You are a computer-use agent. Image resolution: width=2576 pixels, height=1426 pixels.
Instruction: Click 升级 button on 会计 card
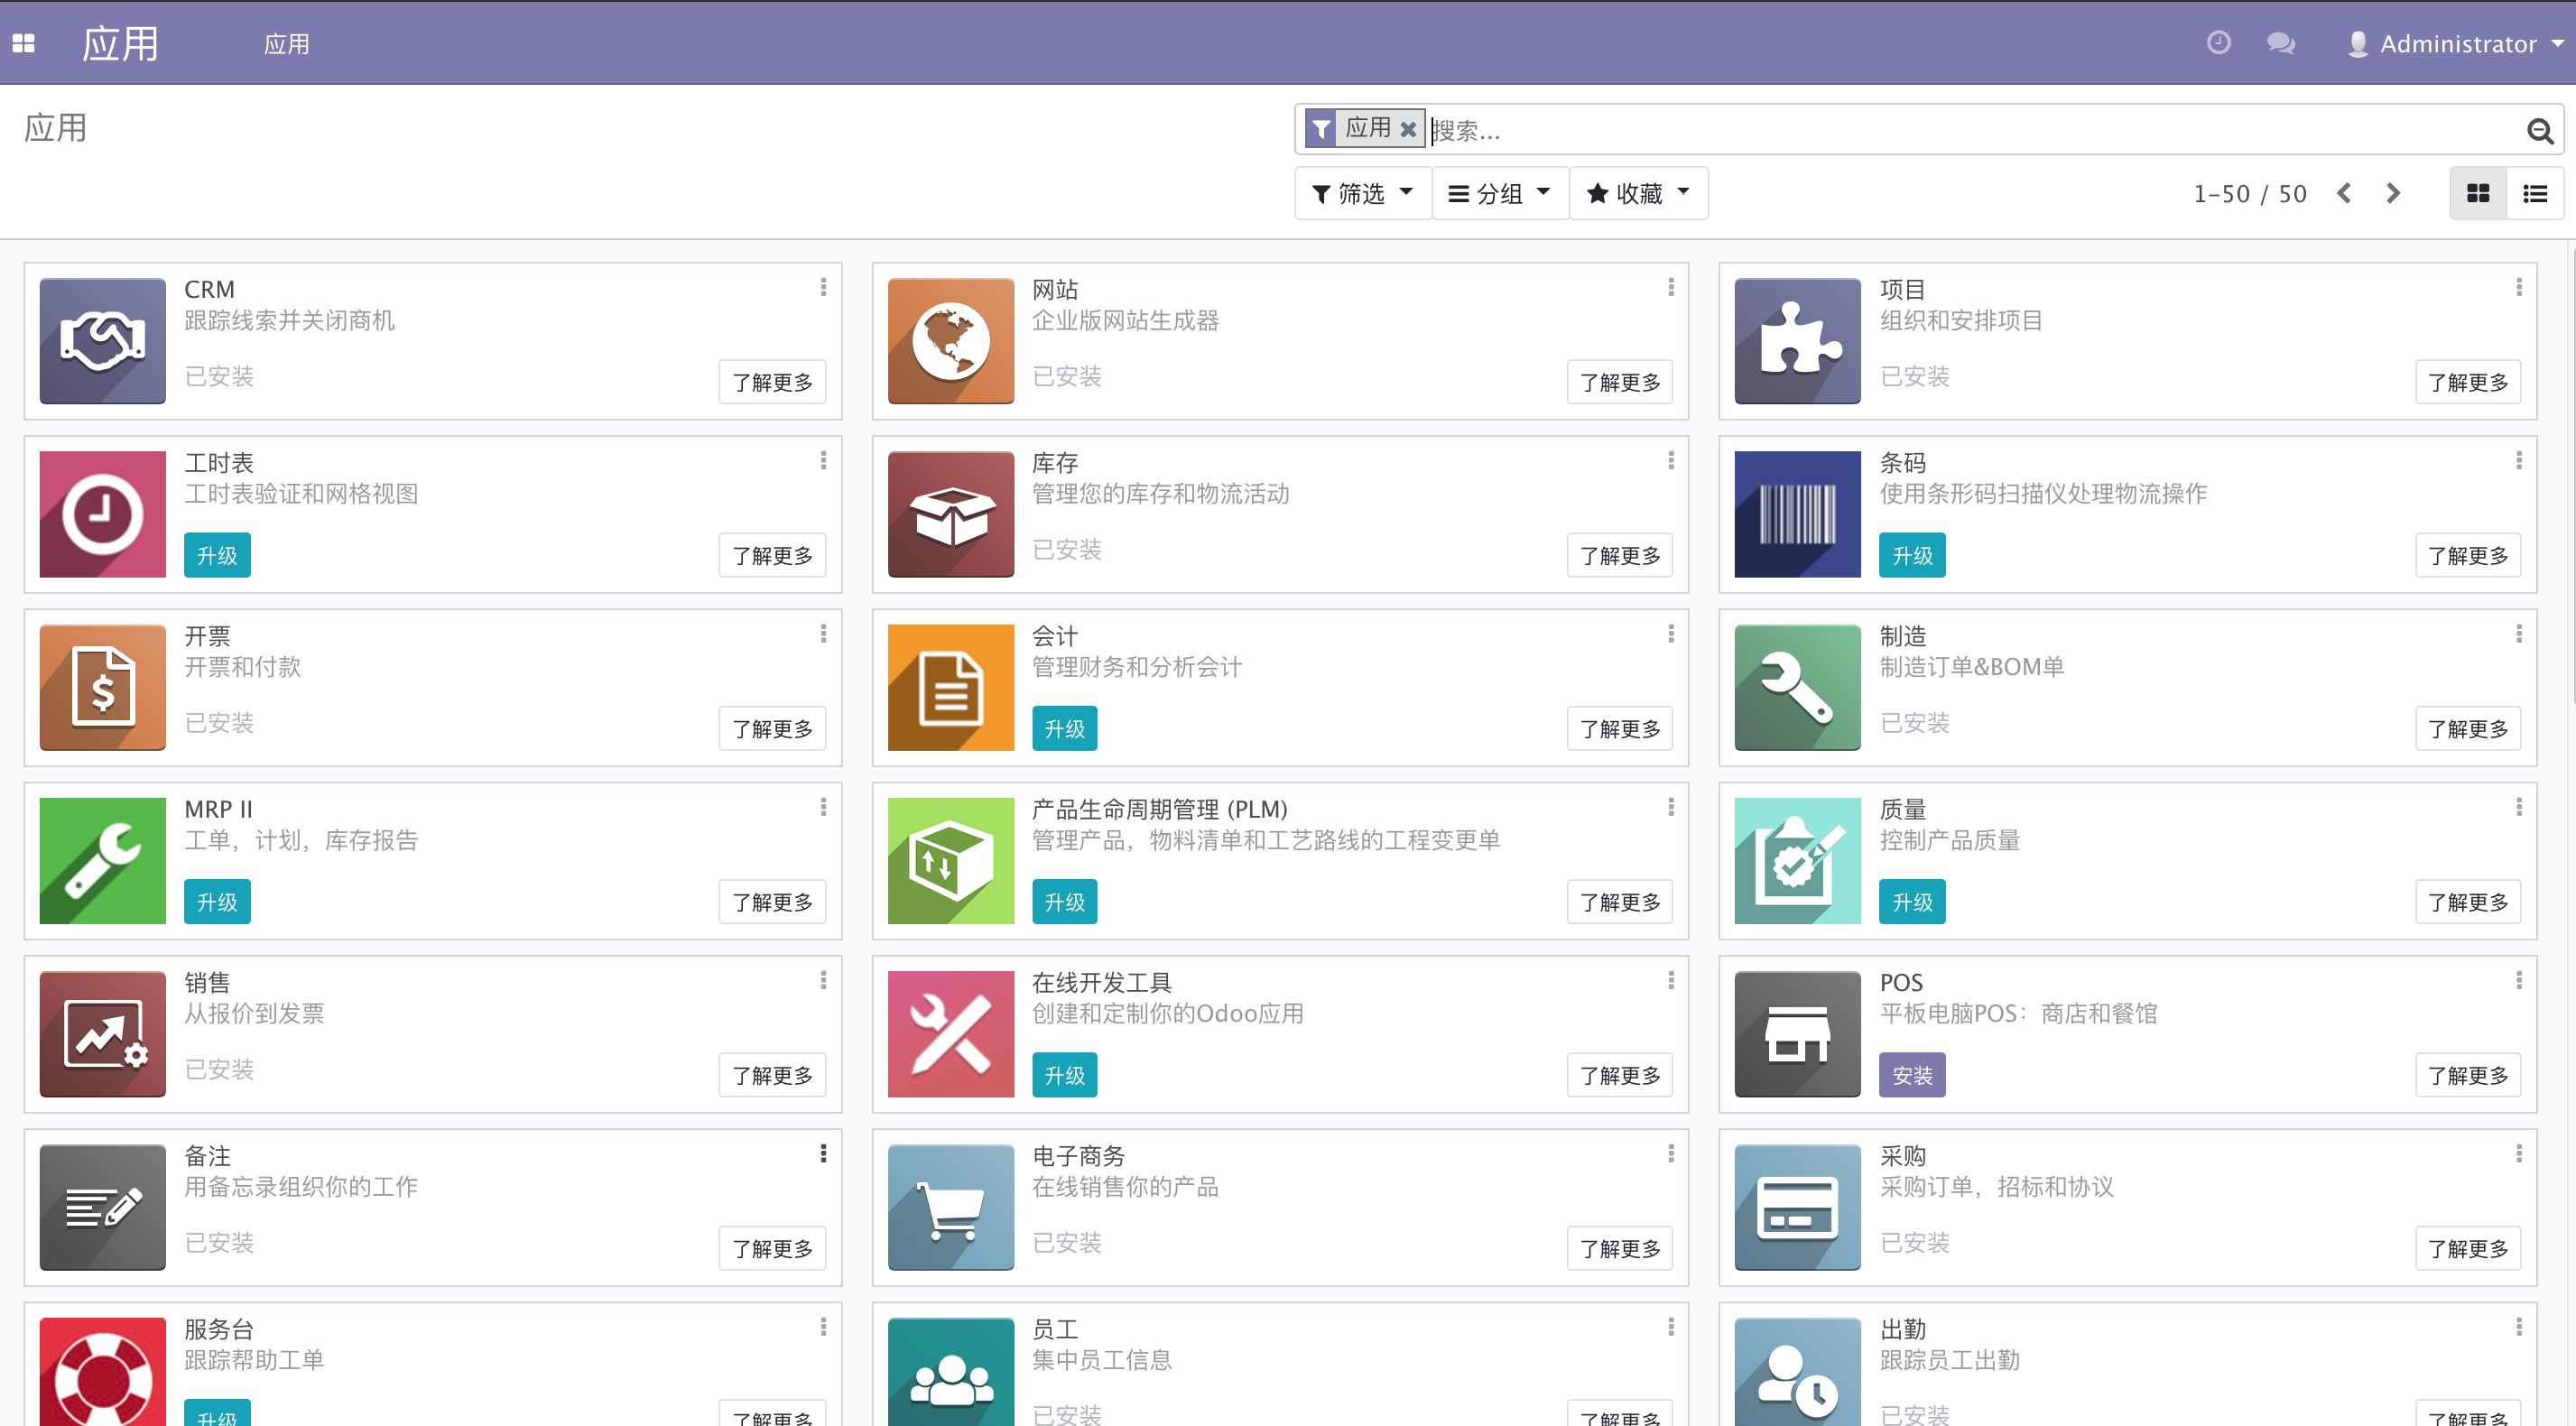[x=1064, y=729]
